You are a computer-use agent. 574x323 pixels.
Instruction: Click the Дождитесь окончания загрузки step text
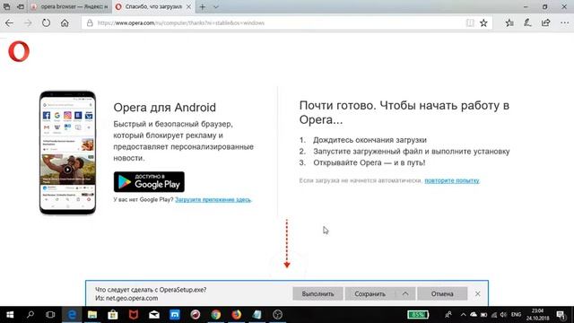pos(370,140)
